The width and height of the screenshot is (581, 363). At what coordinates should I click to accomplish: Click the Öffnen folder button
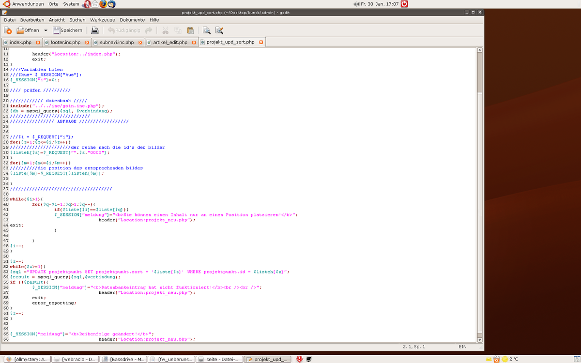click(x=28, y=30)
